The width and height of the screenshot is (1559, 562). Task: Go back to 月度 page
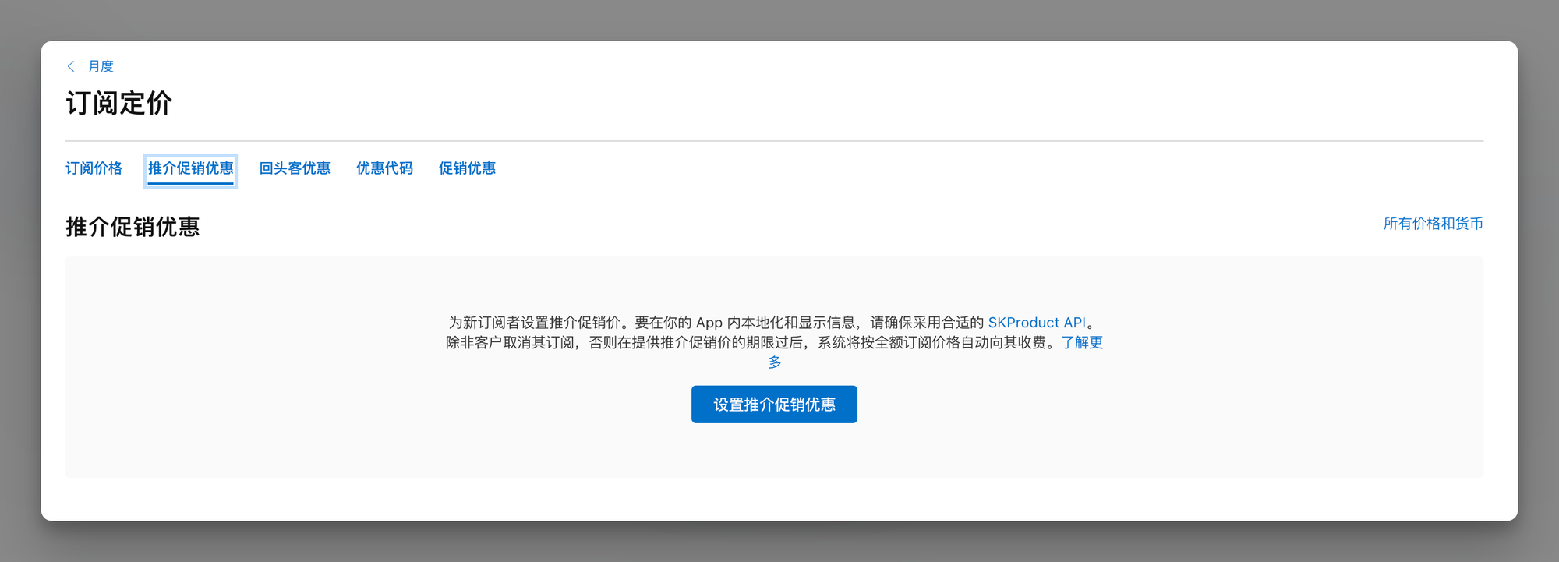point(101,66)
